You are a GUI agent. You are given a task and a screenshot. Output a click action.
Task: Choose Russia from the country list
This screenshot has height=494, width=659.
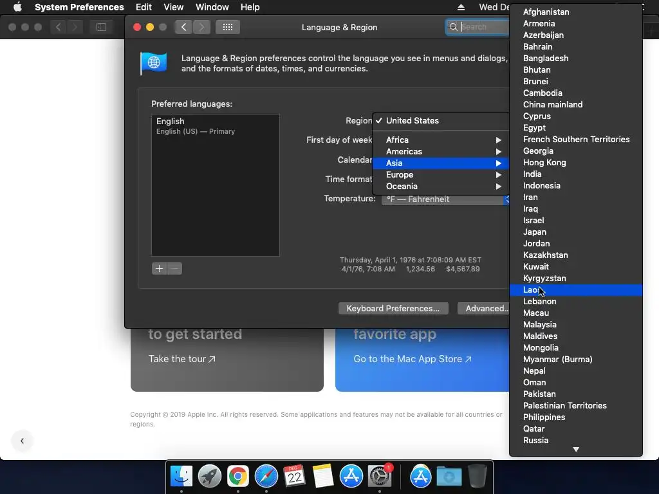click(x=576, y=440)
